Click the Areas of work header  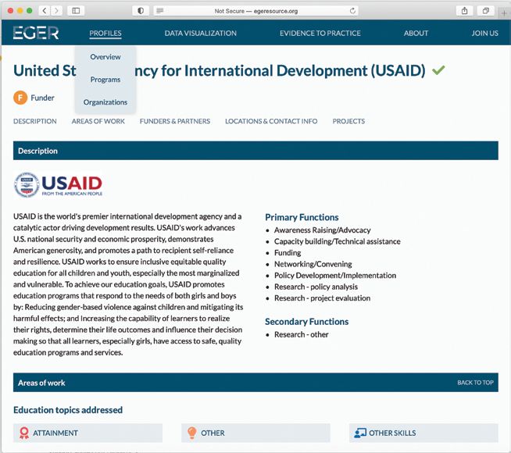256,383
